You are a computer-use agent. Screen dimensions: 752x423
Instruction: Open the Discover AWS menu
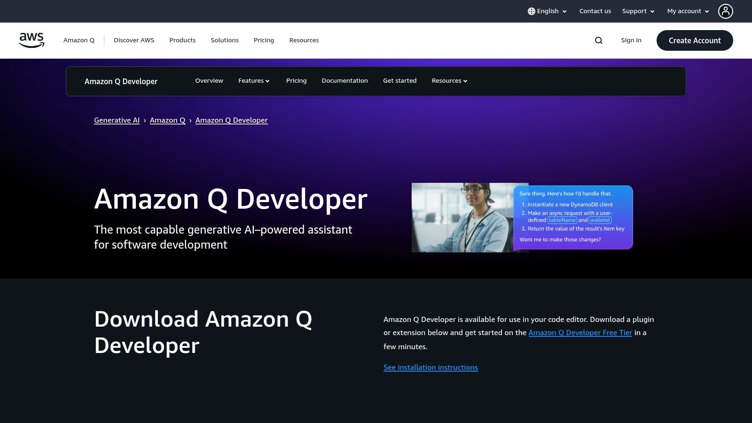point(134,40)
